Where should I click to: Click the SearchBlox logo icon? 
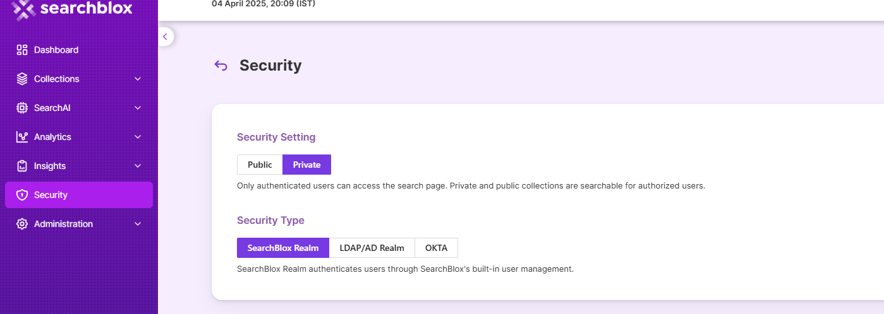[24, 9]
